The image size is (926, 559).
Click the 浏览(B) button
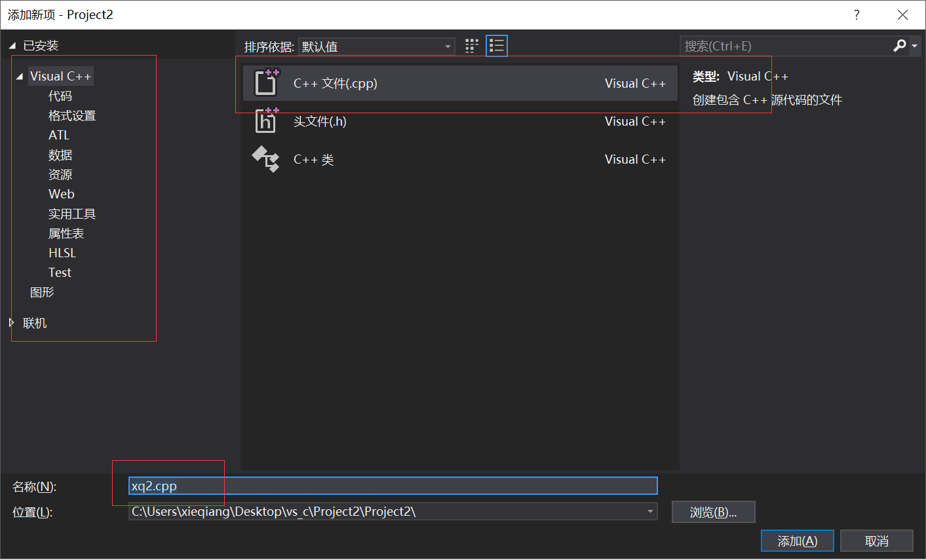(x=713, y=511)
